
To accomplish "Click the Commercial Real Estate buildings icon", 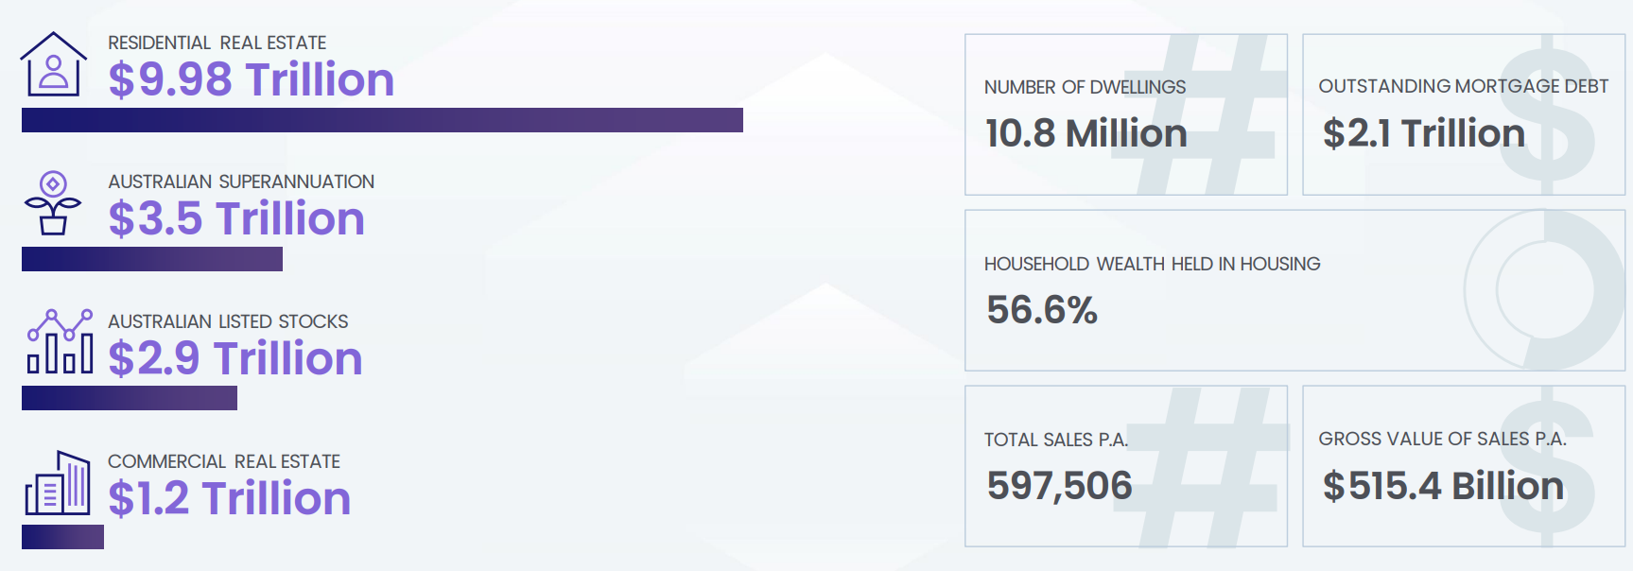I will (58, 483).
